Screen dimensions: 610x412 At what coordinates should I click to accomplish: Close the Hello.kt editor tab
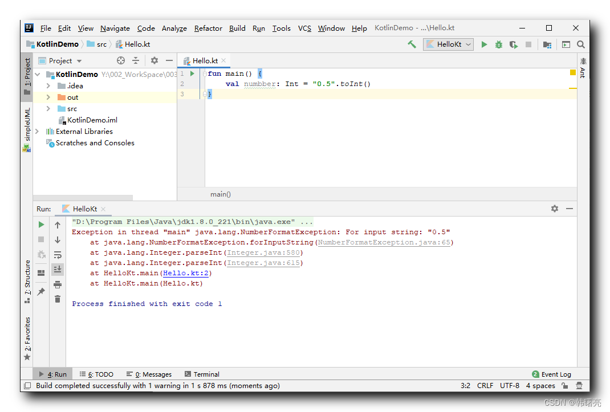223,60
